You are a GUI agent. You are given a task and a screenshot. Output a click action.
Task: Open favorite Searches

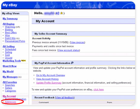point(10,85)
